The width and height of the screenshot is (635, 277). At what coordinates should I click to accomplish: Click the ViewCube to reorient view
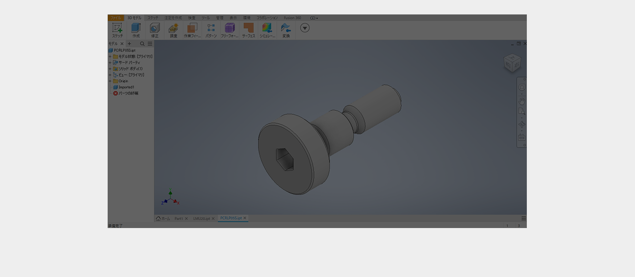[512, 63]
